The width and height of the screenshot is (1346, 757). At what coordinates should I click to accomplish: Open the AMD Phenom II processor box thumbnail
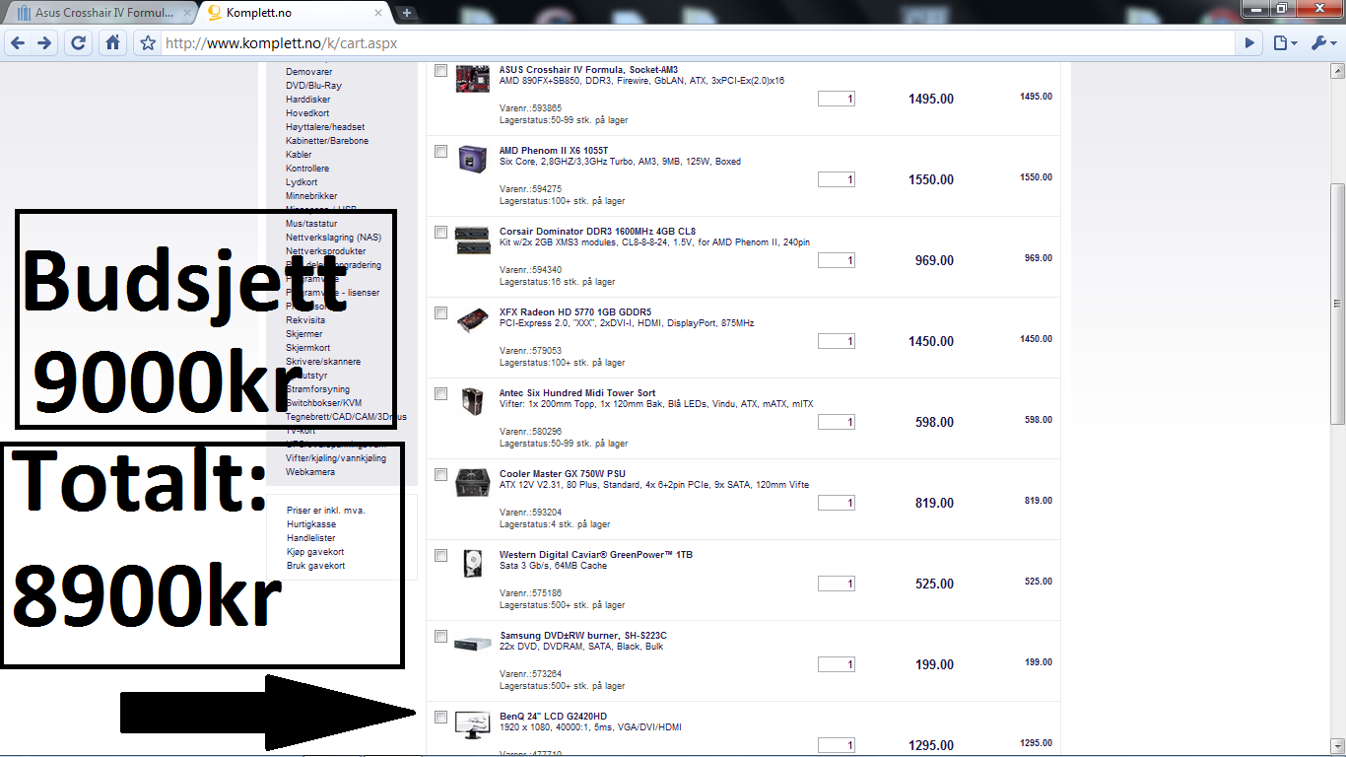(x=473, y=160)
